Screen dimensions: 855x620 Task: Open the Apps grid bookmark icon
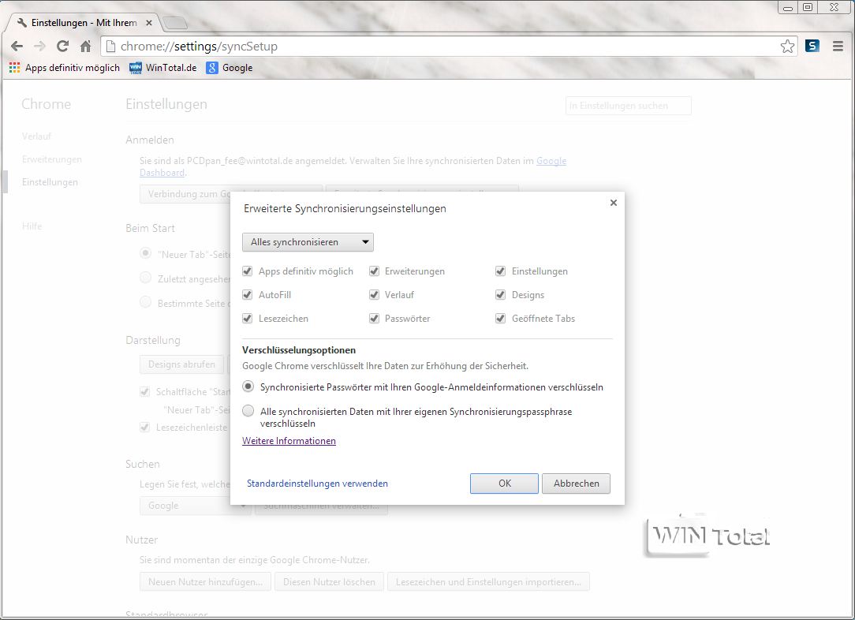[x=15, y=68]
